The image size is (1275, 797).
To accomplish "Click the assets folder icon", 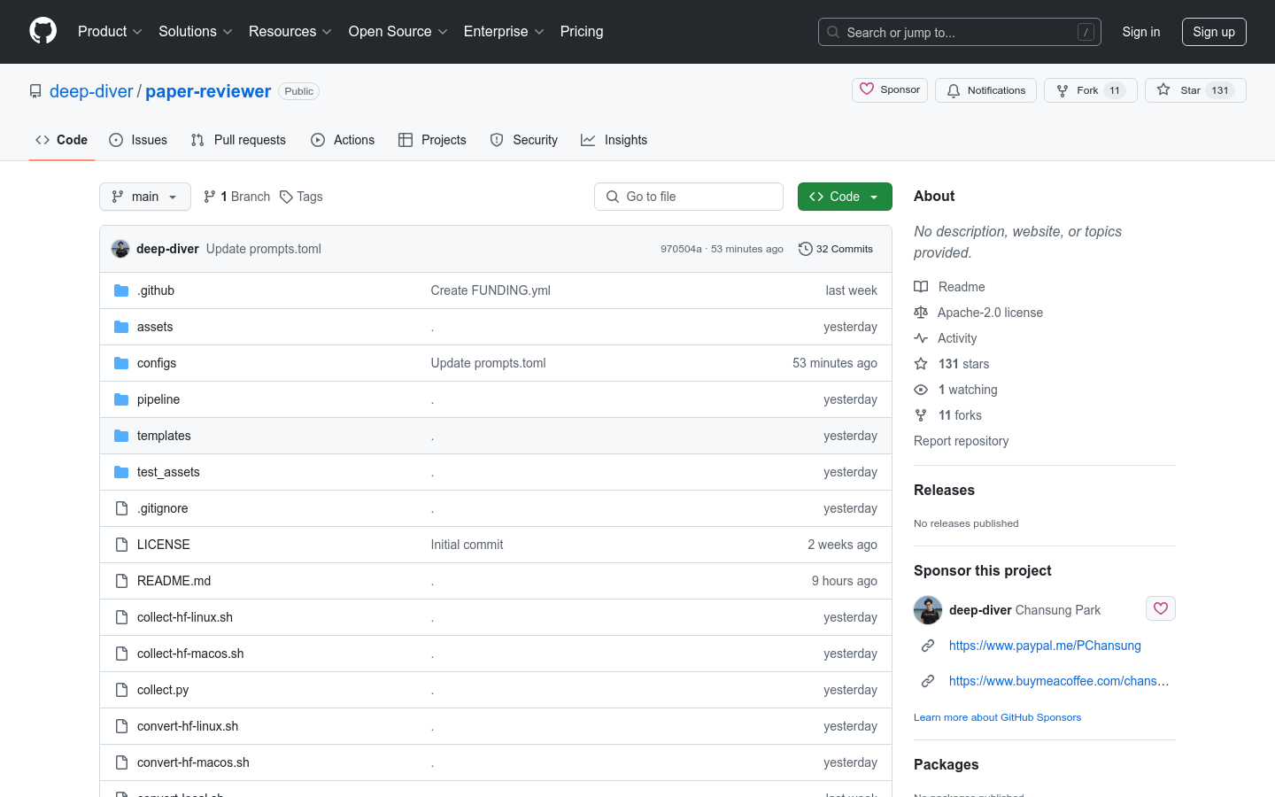I will coord(121,327).
